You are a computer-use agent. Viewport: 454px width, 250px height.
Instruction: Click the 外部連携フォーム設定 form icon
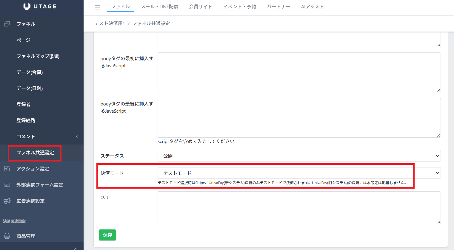7,185
